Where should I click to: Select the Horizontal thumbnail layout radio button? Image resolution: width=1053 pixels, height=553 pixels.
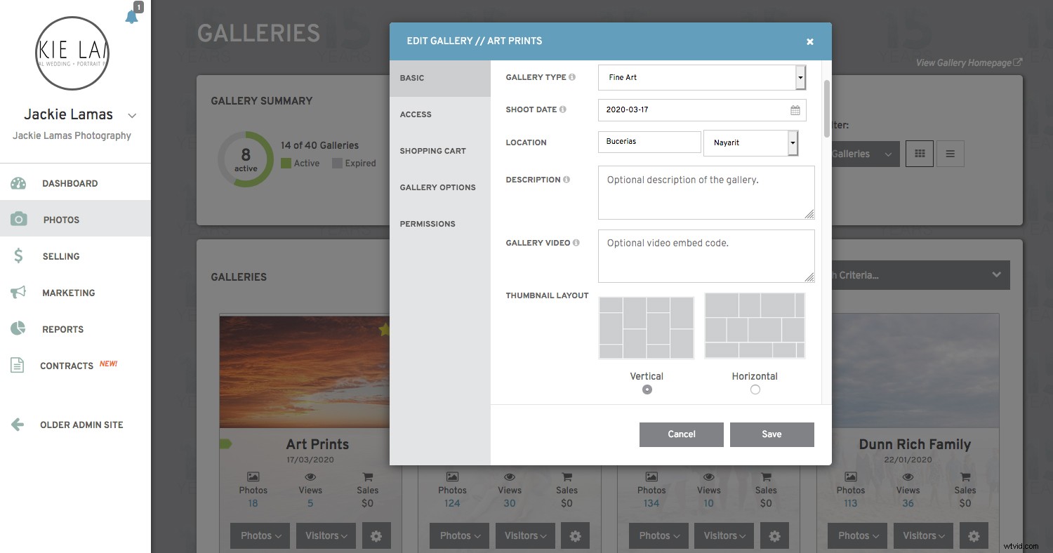click(755, 389)
